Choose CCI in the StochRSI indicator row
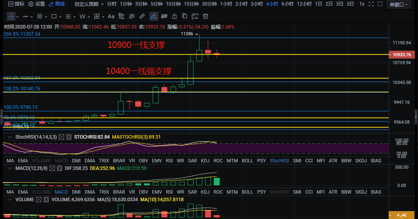 pos(309,161)
